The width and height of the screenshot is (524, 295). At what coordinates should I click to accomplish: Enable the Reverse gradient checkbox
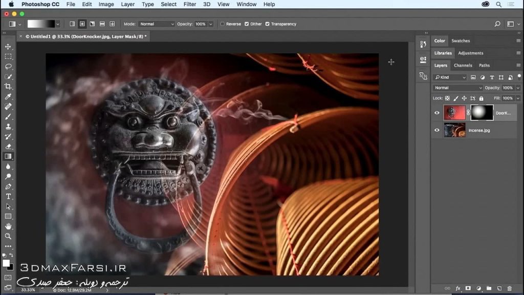(224, 24)
